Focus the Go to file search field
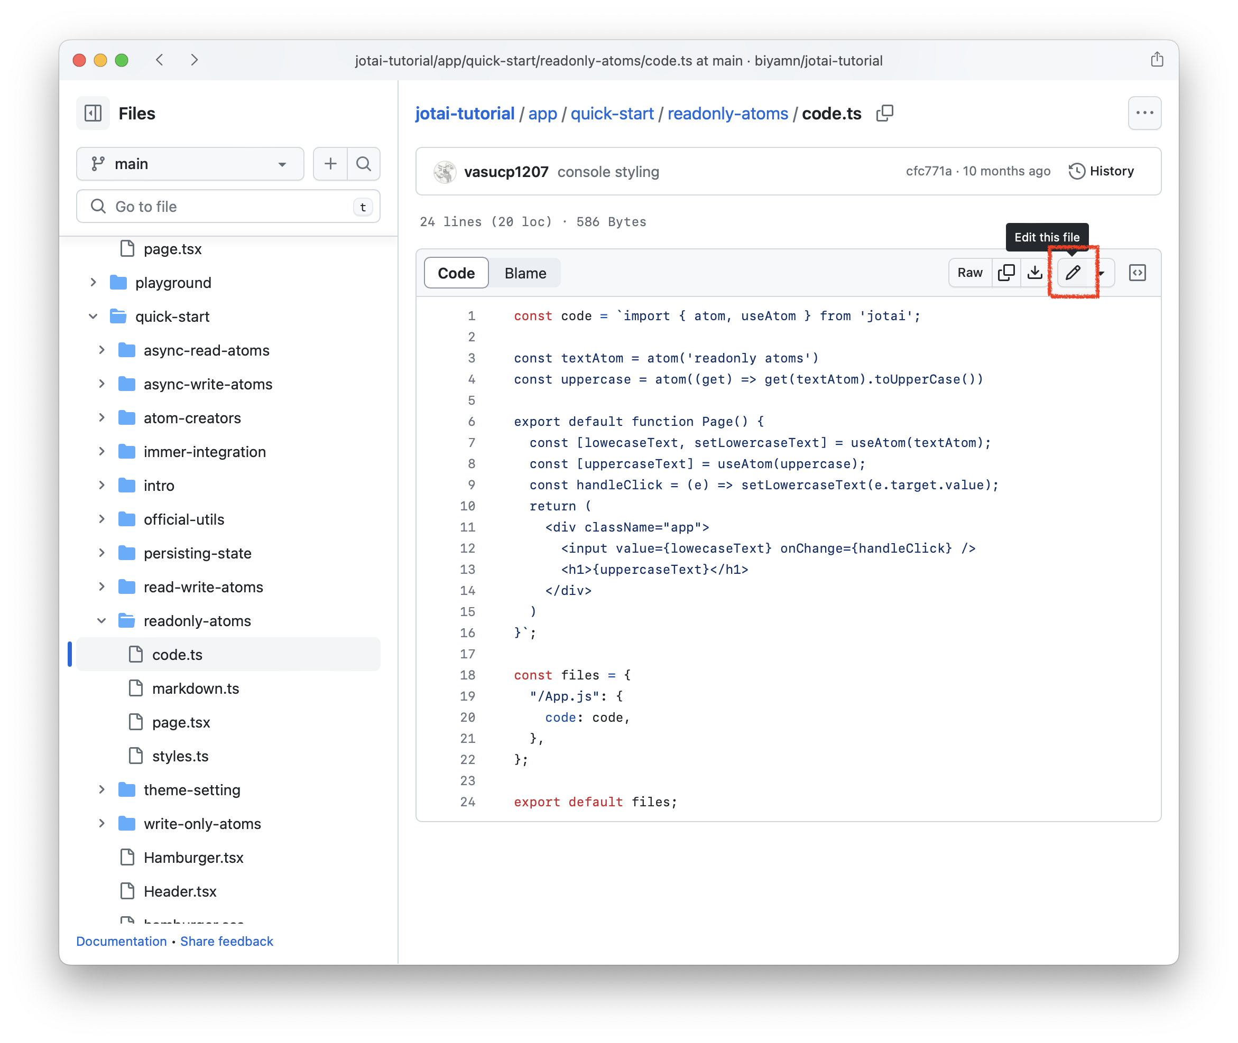Screen dimensions: 1238x1043 pyautogui.click(x=228, y=207)
